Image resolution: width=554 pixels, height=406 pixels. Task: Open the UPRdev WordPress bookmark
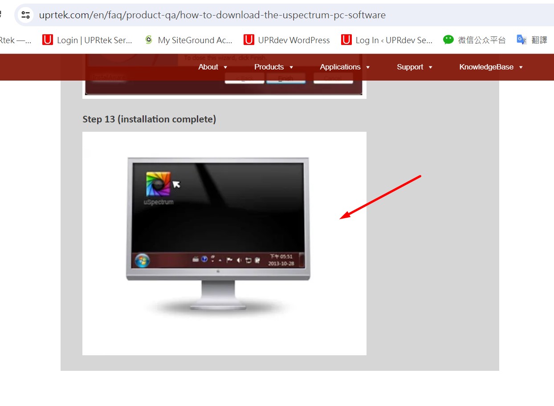(x=287, y=40)
